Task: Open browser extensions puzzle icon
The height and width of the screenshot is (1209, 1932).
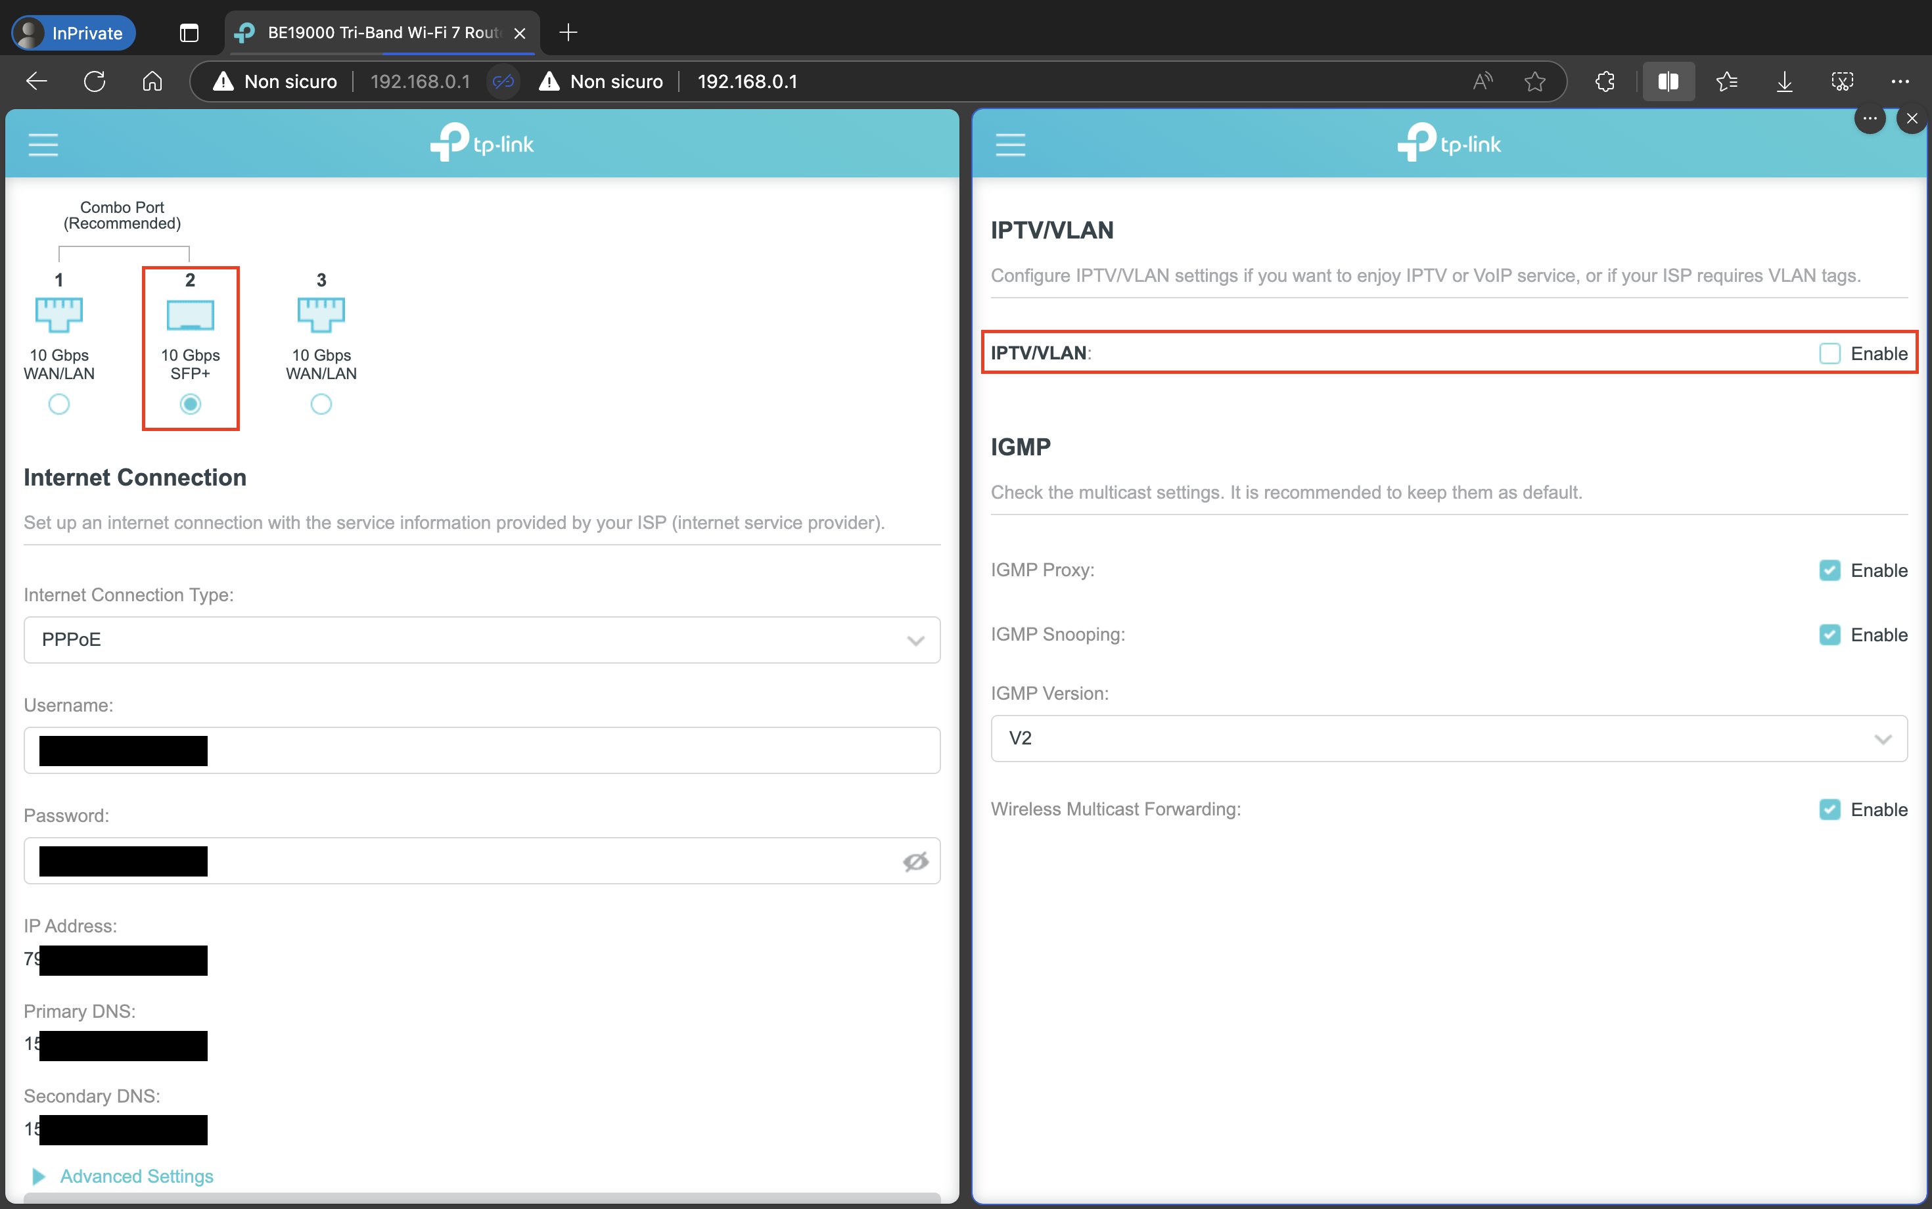Action: (1605, 81)
